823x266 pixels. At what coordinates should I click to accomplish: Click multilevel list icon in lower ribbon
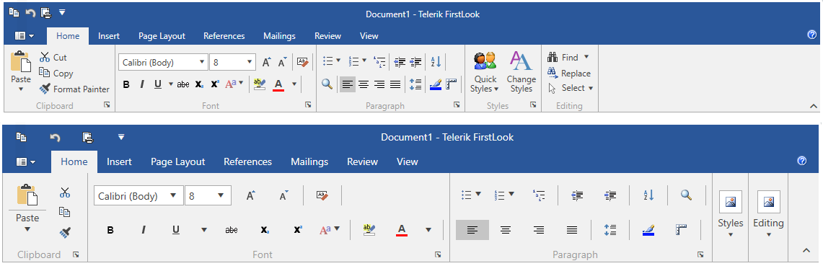tap(539, 195)
